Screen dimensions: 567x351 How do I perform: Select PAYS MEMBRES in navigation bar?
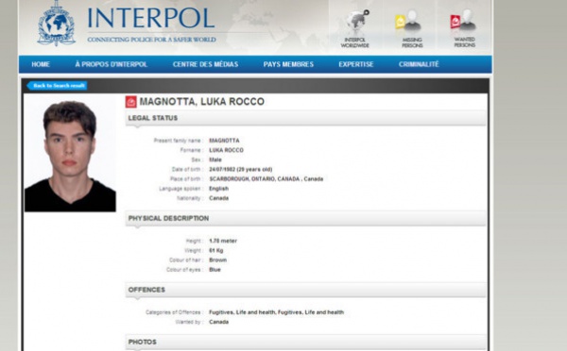coord(288,64)
